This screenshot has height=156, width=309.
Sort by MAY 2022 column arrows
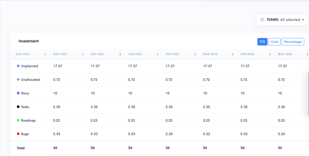click(x=307, y=54)
